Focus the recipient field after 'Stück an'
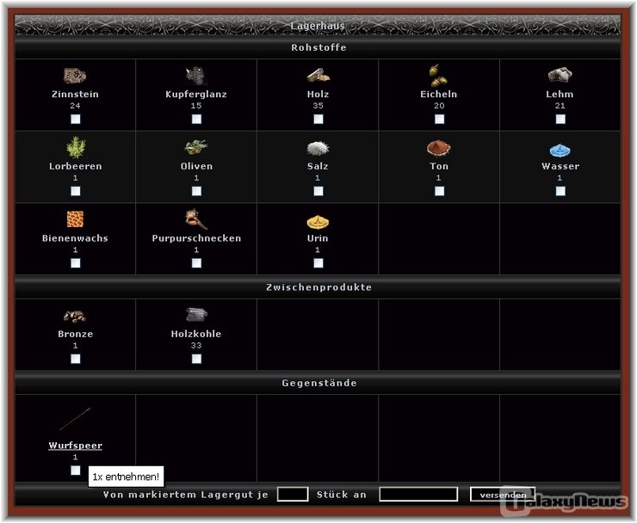The height and width of the screenshot is (523, 637). pyautogui.click(x=418, y=494)
